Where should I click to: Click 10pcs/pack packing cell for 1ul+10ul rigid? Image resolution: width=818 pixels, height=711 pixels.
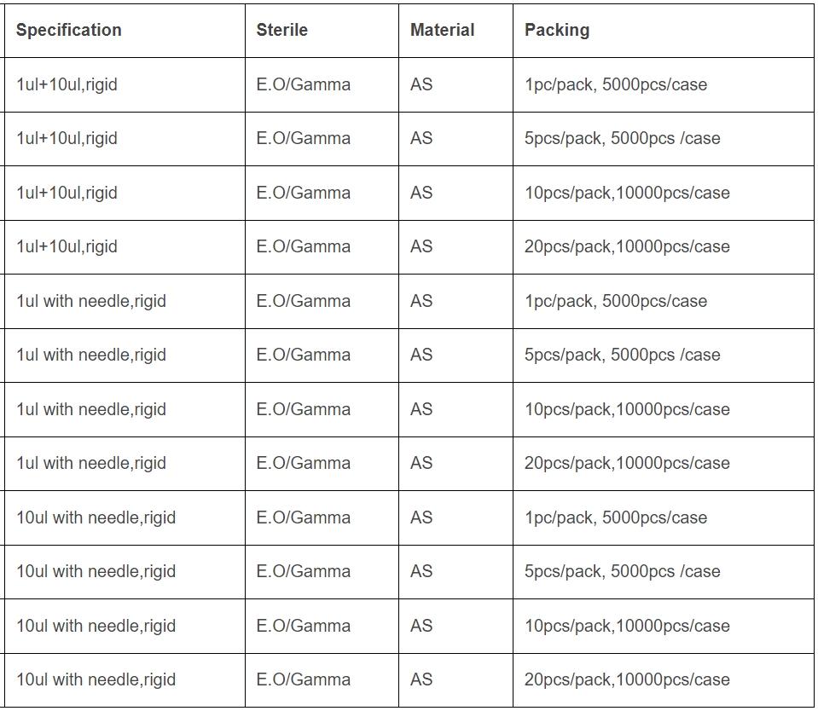coord(627,193)
